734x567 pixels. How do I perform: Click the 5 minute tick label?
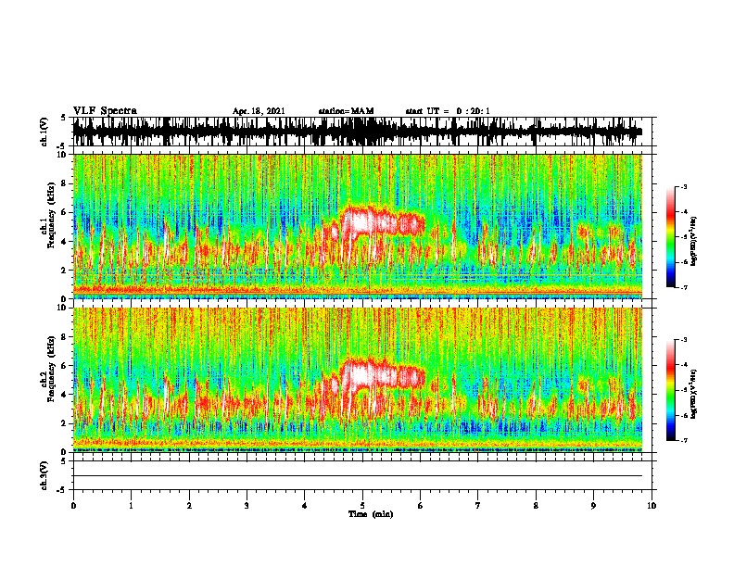tap(362, 506)
